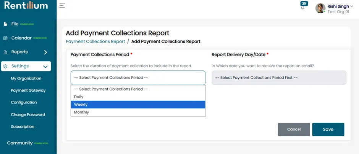This screenshot has height=154, width=359.
Task: Click the Community sidebar item
Action: [20, 143]
